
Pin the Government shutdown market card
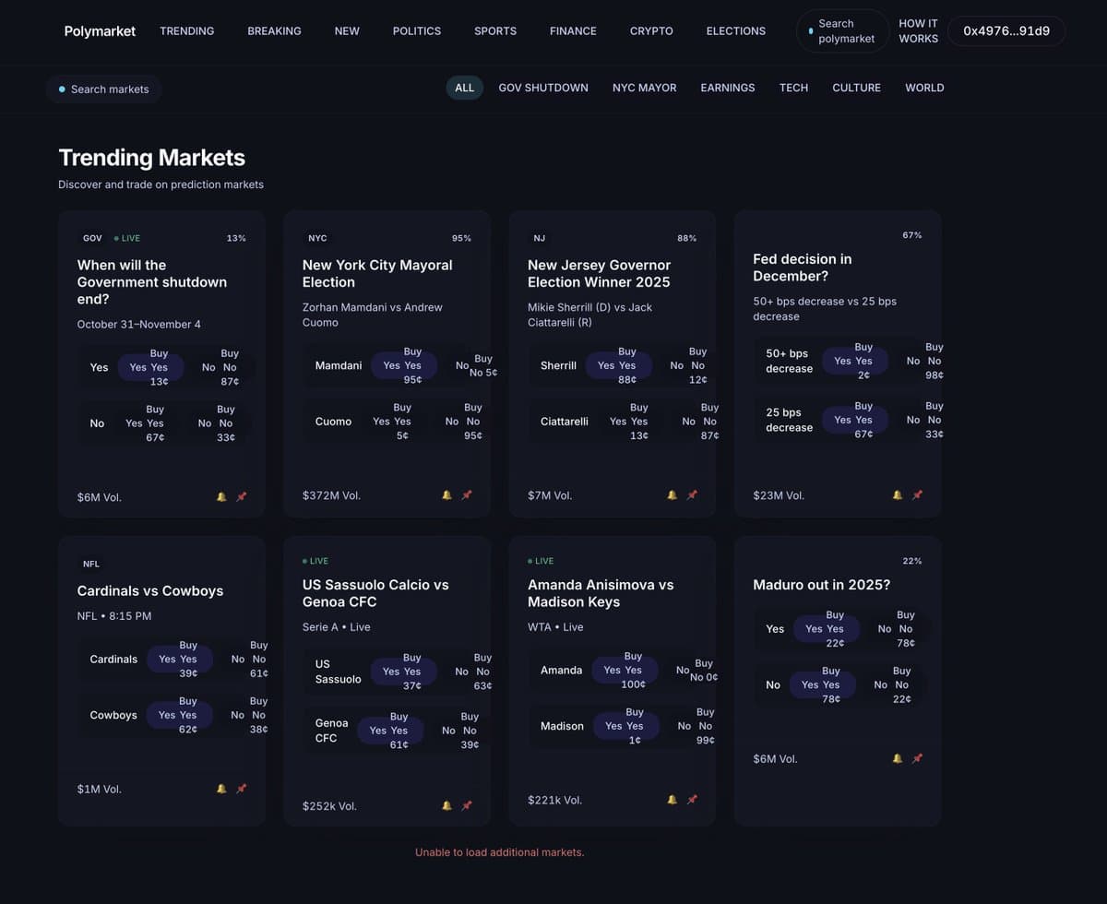click(242, 496)
